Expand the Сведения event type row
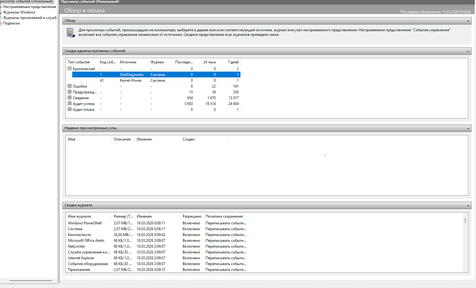This screenshot has height=288, width=476. coord(69,98)
